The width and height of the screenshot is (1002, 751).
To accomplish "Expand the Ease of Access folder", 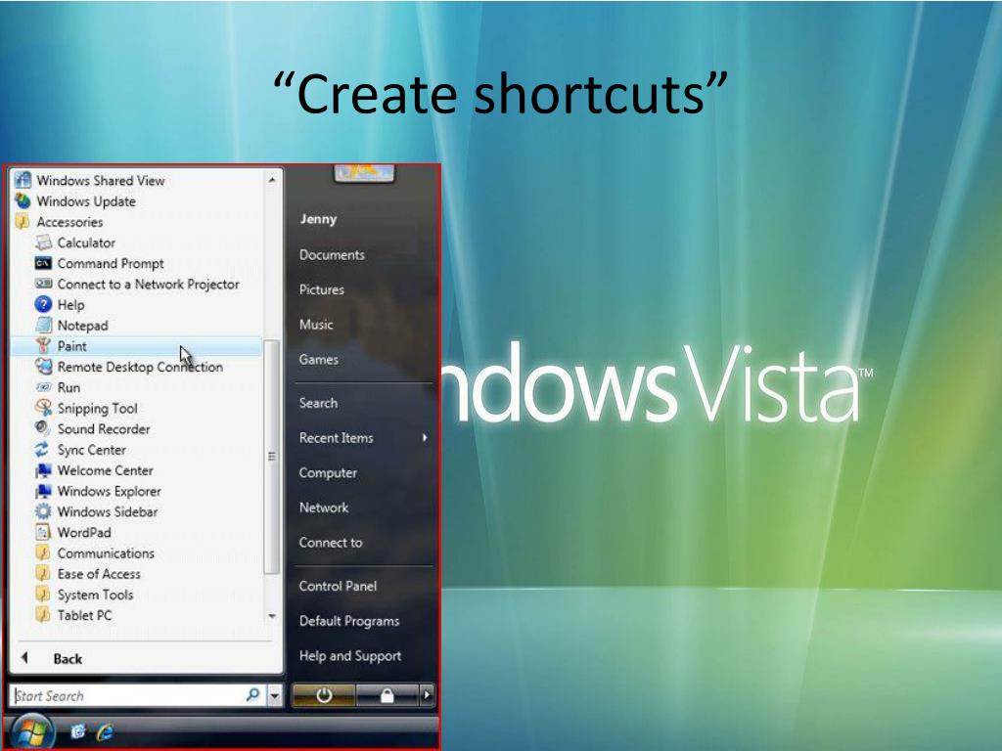I will pyautogui.click(x=87, y=573).
